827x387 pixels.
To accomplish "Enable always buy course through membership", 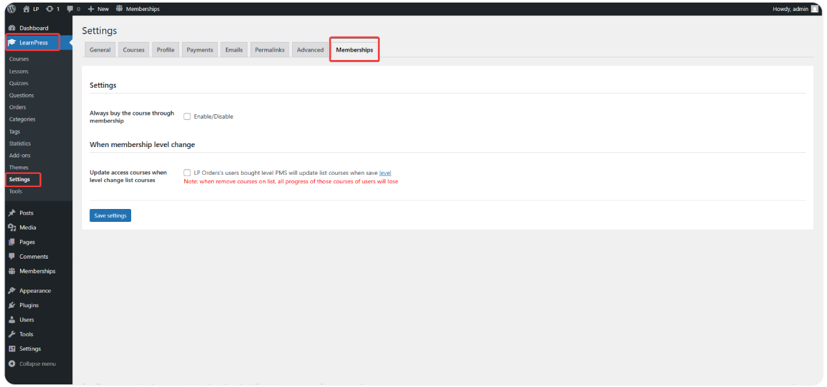I will click(187, 117).
